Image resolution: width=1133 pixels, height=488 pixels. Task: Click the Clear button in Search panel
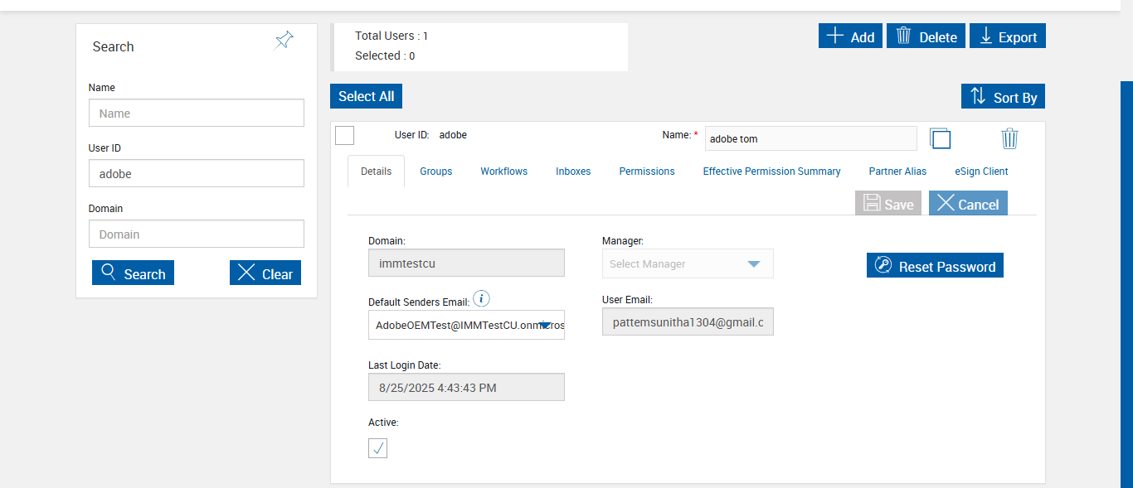point(265,273)
